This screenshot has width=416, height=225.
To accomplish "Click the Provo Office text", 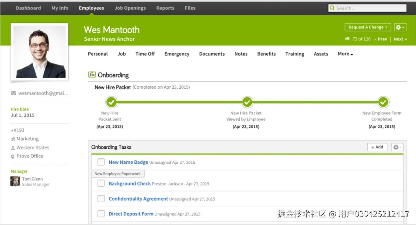I will 30,156.
